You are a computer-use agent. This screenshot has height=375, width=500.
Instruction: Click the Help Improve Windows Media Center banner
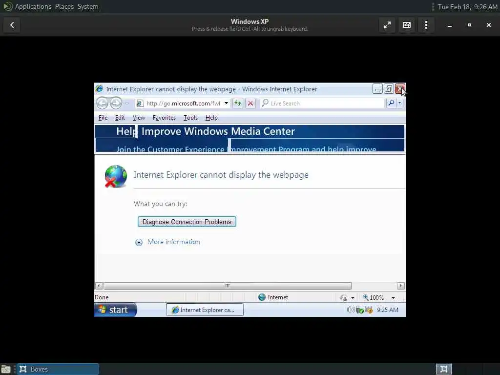[x=250, y=138]
